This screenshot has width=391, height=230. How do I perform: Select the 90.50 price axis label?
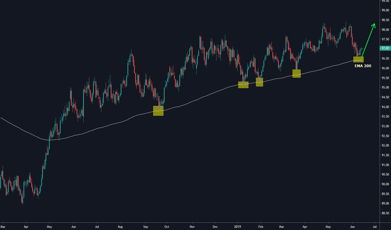[385, 174]
